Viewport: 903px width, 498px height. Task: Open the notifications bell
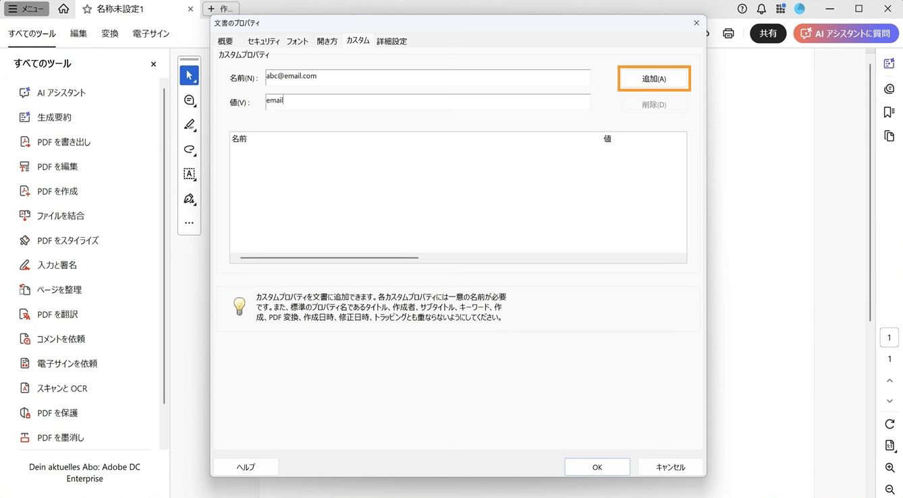coord(761,9)
